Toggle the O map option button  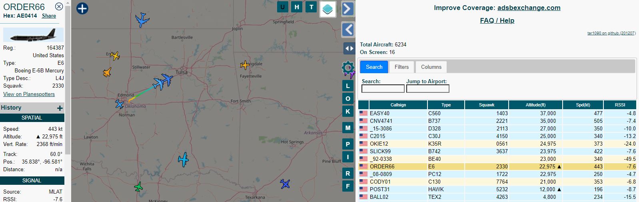click(348, 98)
